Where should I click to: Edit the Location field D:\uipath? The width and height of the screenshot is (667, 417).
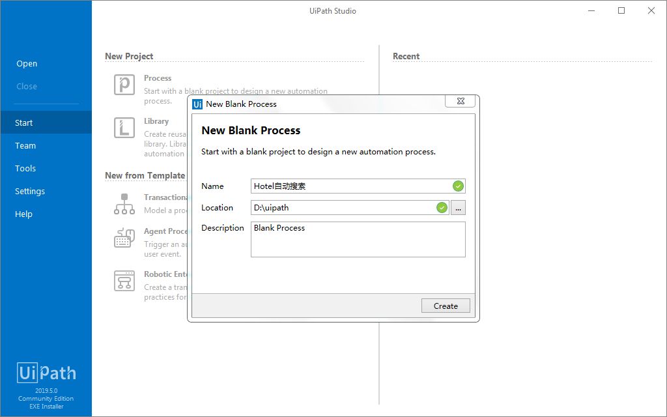350,208
